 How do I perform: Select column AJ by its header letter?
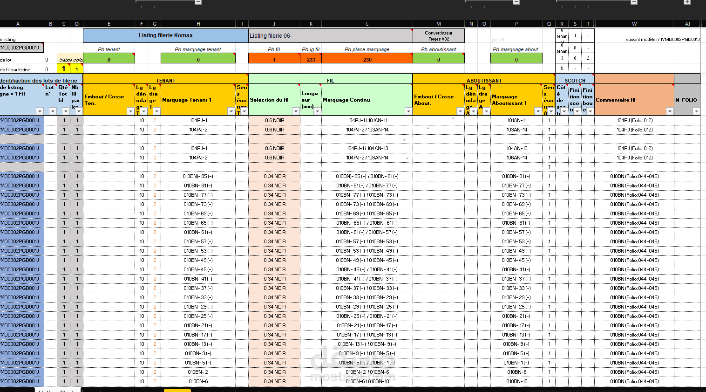687,24
